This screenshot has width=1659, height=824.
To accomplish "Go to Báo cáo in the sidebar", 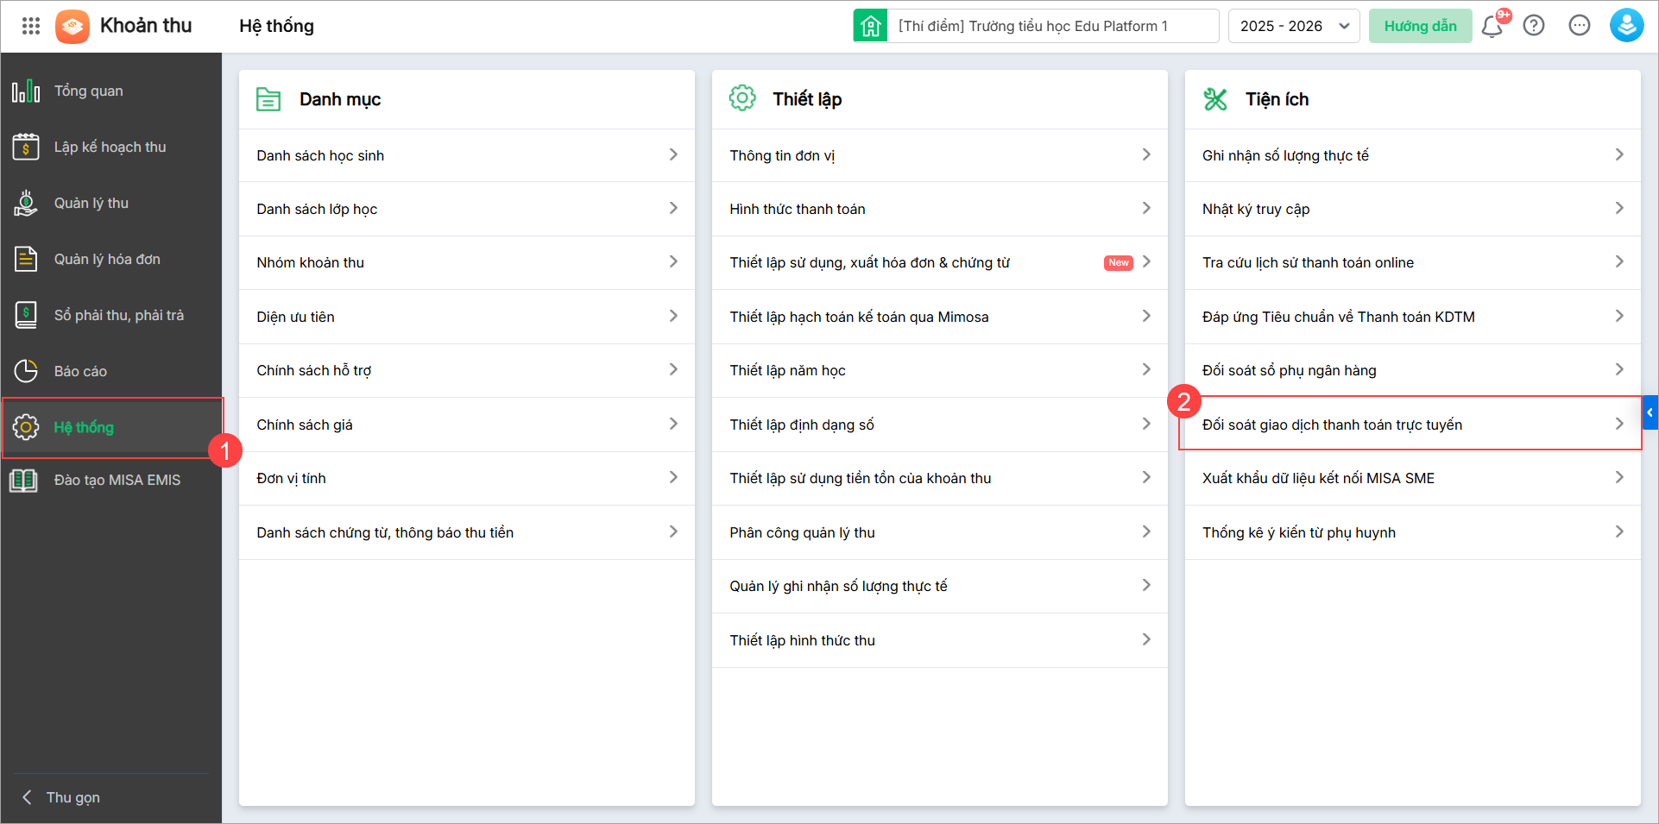I will [80, 371].
